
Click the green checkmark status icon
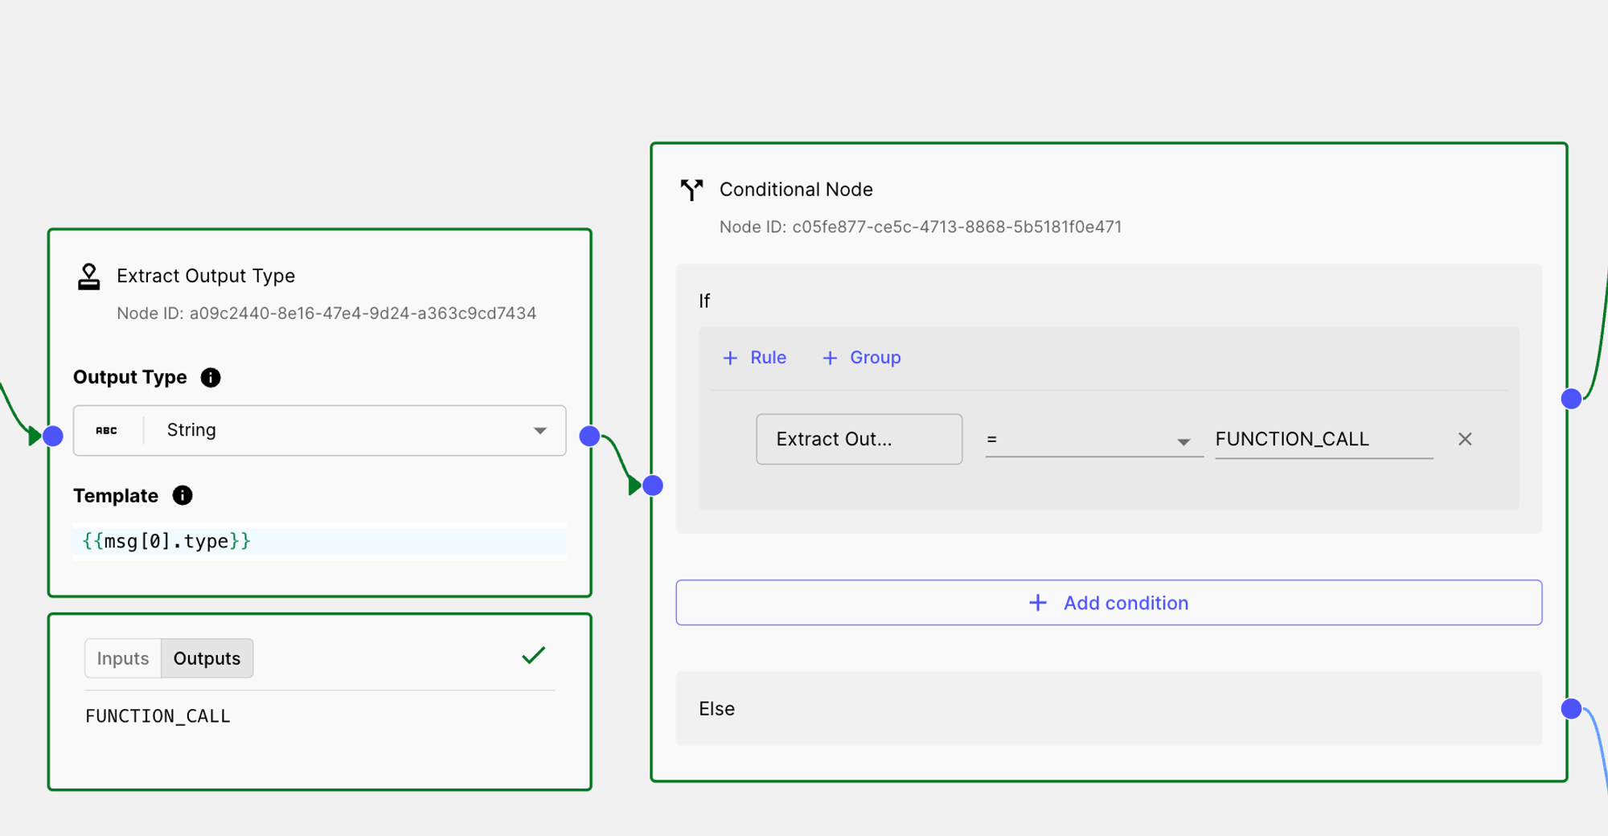coord(534,656)
